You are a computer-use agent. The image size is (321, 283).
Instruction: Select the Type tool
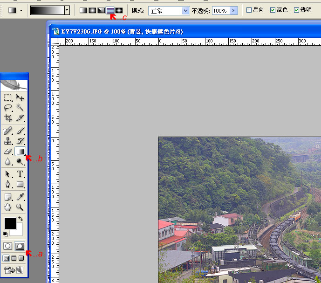[x=20, y=174]
